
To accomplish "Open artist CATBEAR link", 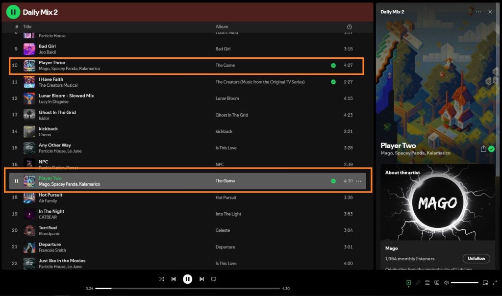I will click(x=48, y=217).
